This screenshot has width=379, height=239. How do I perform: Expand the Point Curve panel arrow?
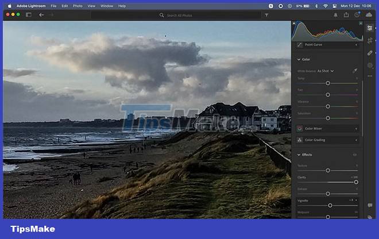point(356,45)
